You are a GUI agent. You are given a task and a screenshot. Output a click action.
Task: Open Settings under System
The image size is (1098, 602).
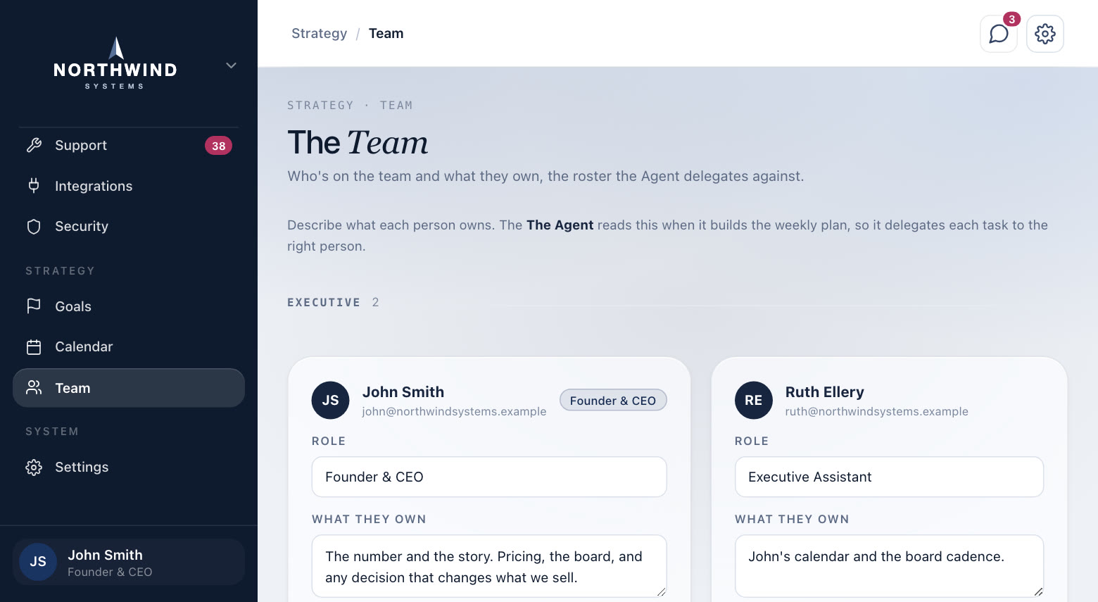129,467
